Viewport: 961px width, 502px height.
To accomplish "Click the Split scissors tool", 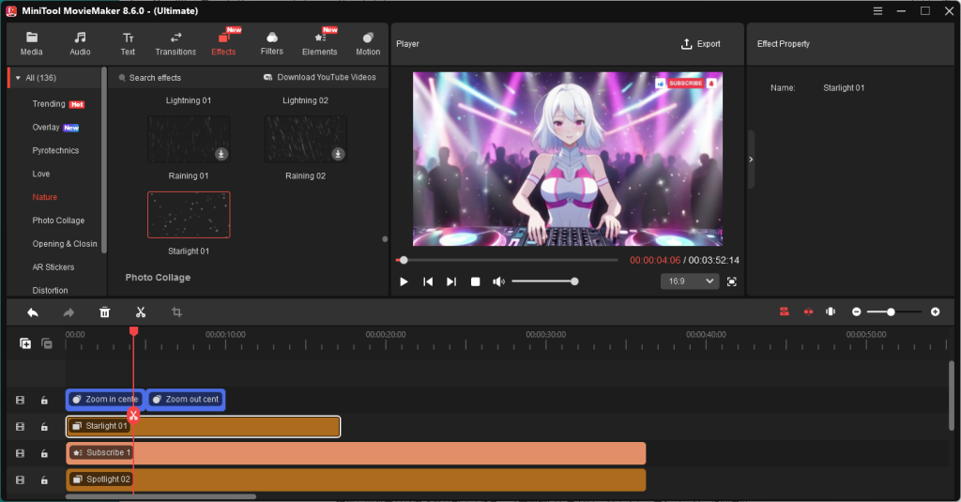I will [x=140, y=312].
